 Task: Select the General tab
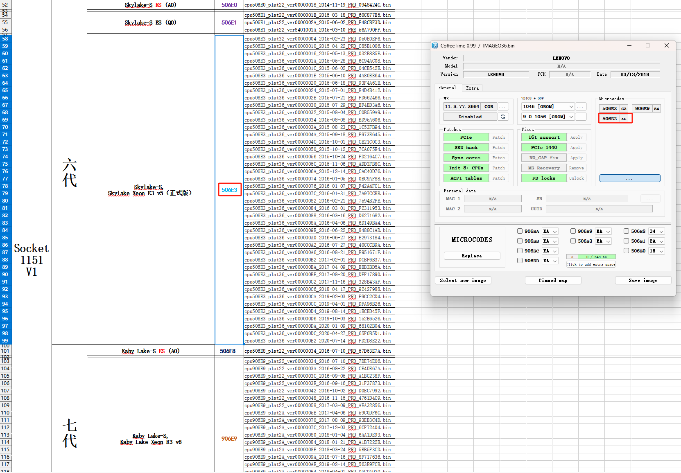pyautogui.click(x=447, y=88)
